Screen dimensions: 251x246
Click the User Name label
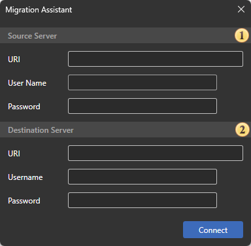point(27,83)
